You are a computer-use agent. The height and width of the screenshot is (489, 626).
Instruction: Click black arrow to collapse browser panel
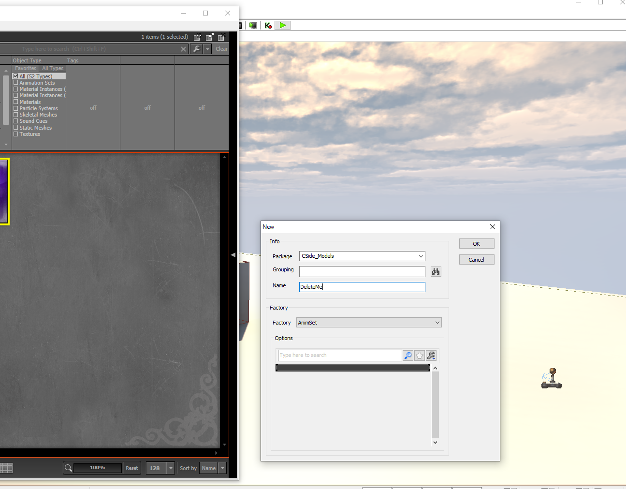coord(233,255)
